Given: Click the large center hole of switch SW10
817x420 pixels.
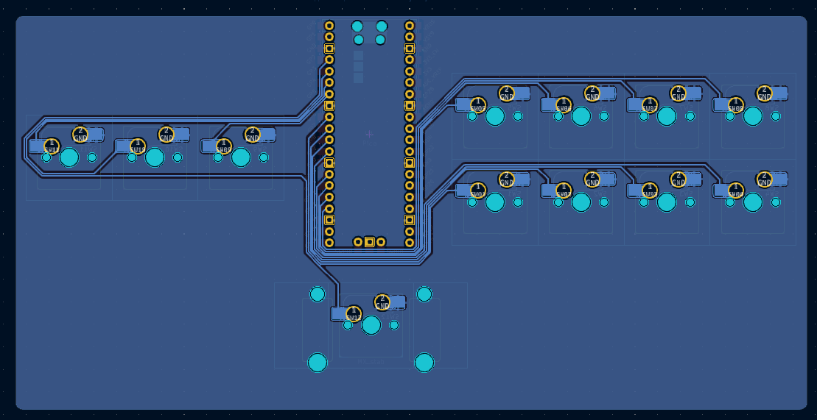Looking at the screenshot, I should [x=155, y=157].
